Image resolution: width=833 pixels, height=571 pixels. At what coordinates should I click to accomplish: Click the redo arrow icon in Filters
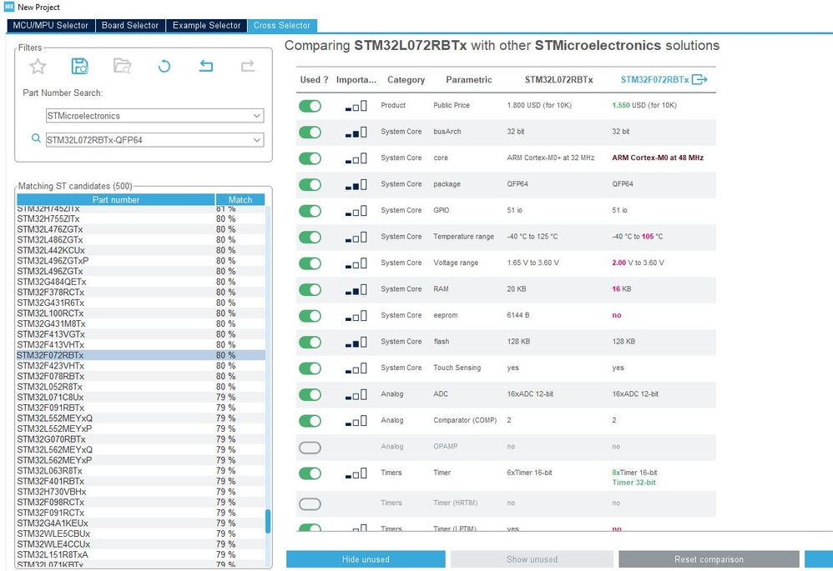(248, 67)
